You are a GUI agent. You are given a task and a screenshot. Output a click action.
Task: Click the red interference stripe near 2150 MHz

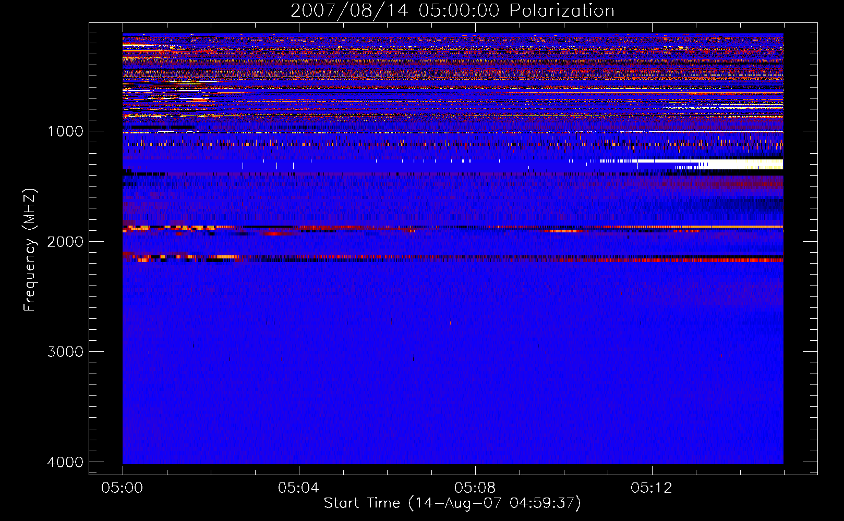coord(453,258)
